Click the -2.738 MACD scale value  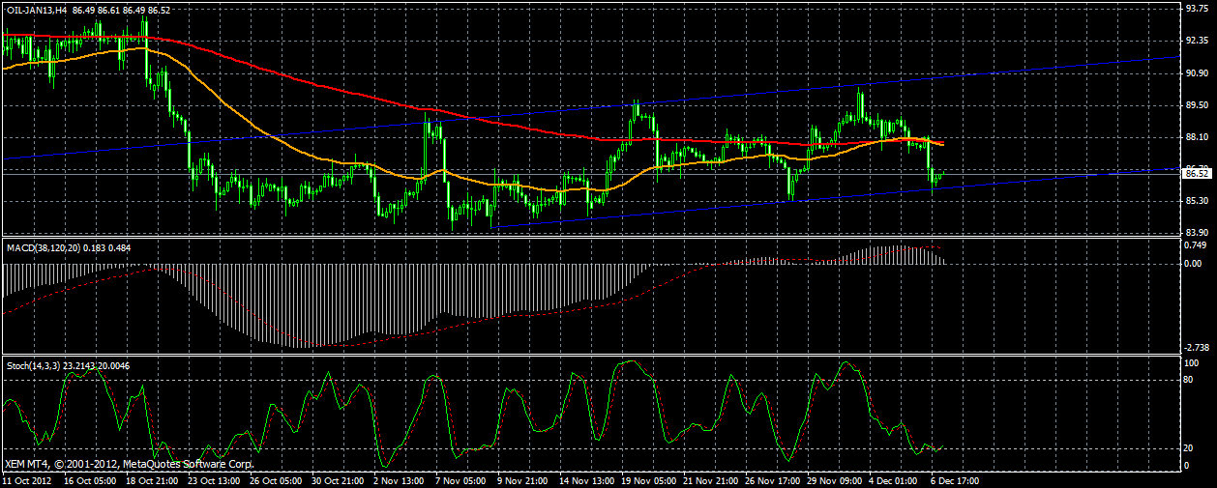click(1198, 347)
